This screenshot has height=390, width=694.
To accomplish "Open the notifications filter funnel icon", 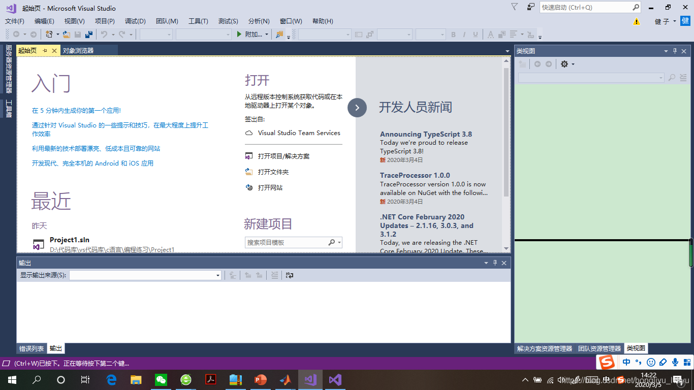I will (x=514, y=7).
